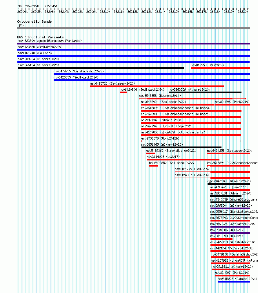This screenshot has width=258, height=293.
Task: Click chr8:36203618..36220451 position text
Action: click(37, 6)
